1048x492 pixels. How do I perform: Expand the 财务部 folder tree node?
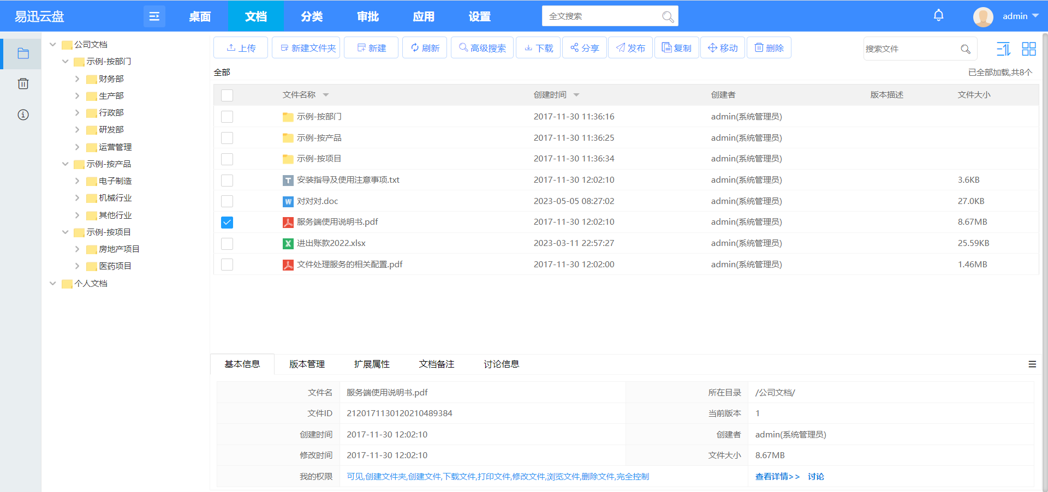77,79
